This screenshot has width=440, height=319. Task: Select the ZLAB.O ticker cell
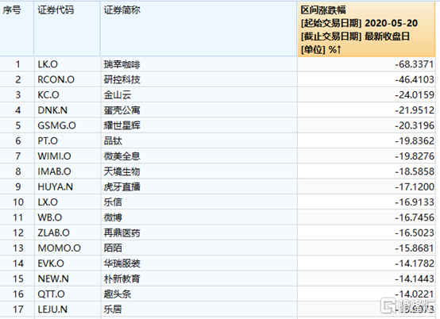tap(67, 233)
